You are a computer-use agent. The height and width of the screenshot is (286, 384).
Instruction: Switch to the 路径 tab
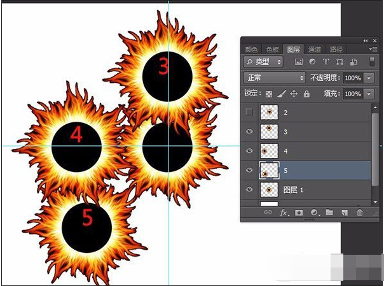click(x=336, y=49)
